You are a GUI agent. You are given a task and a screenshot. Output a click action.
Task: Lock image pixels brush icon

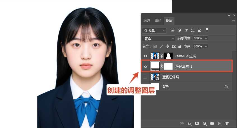click(161, 46)
